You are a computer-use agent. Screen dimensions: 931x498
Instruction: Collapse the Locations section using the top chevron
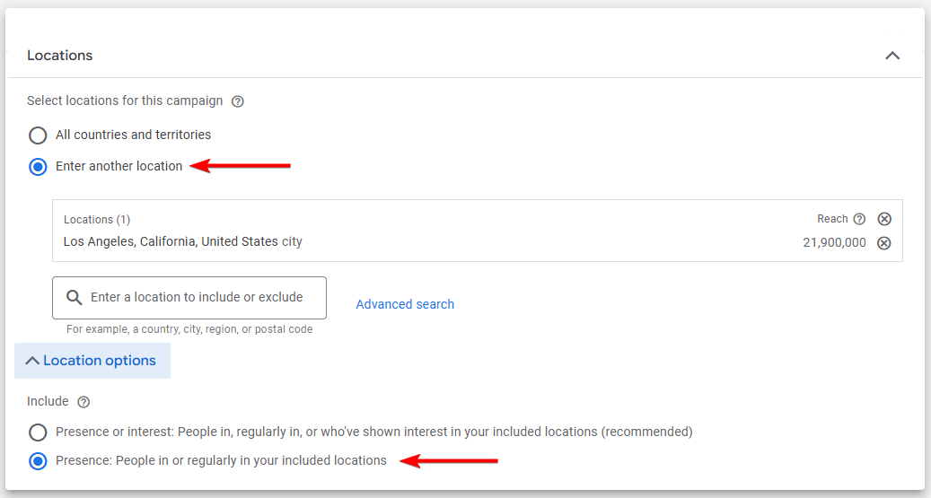coord(891,56)
